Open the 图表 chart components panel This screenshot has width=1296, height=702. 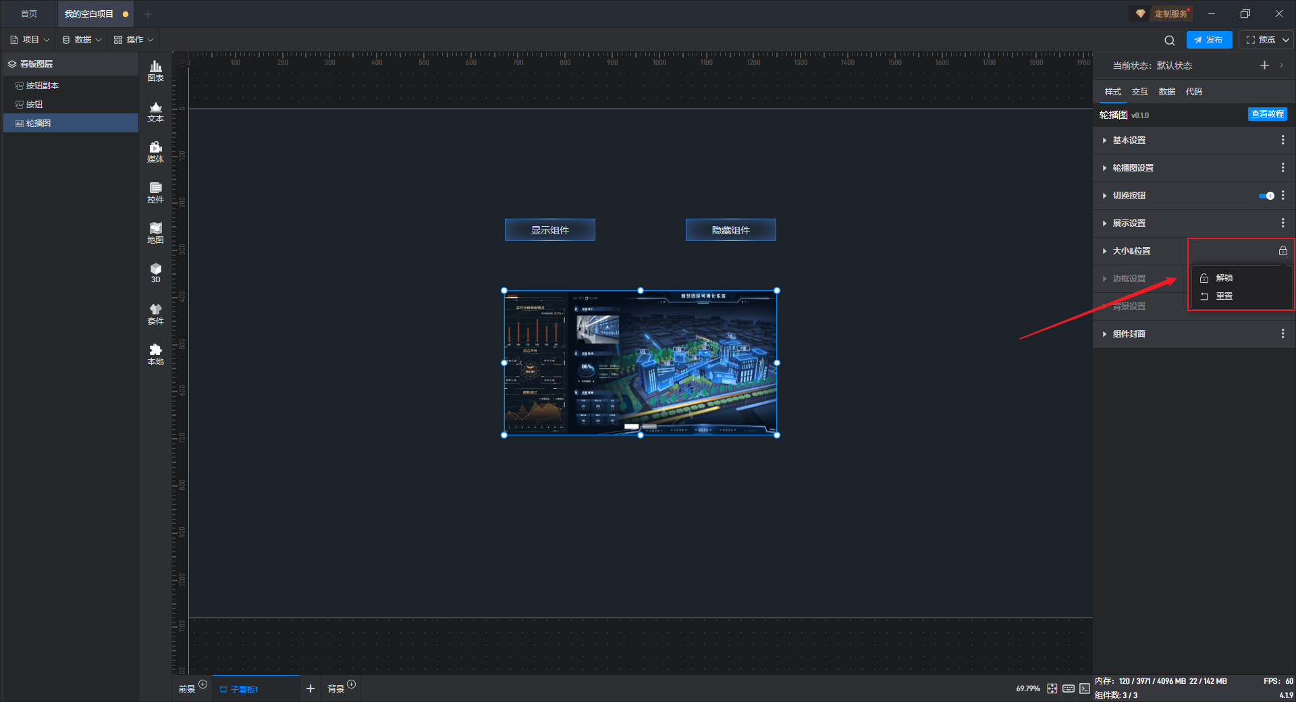click(155, 71)
